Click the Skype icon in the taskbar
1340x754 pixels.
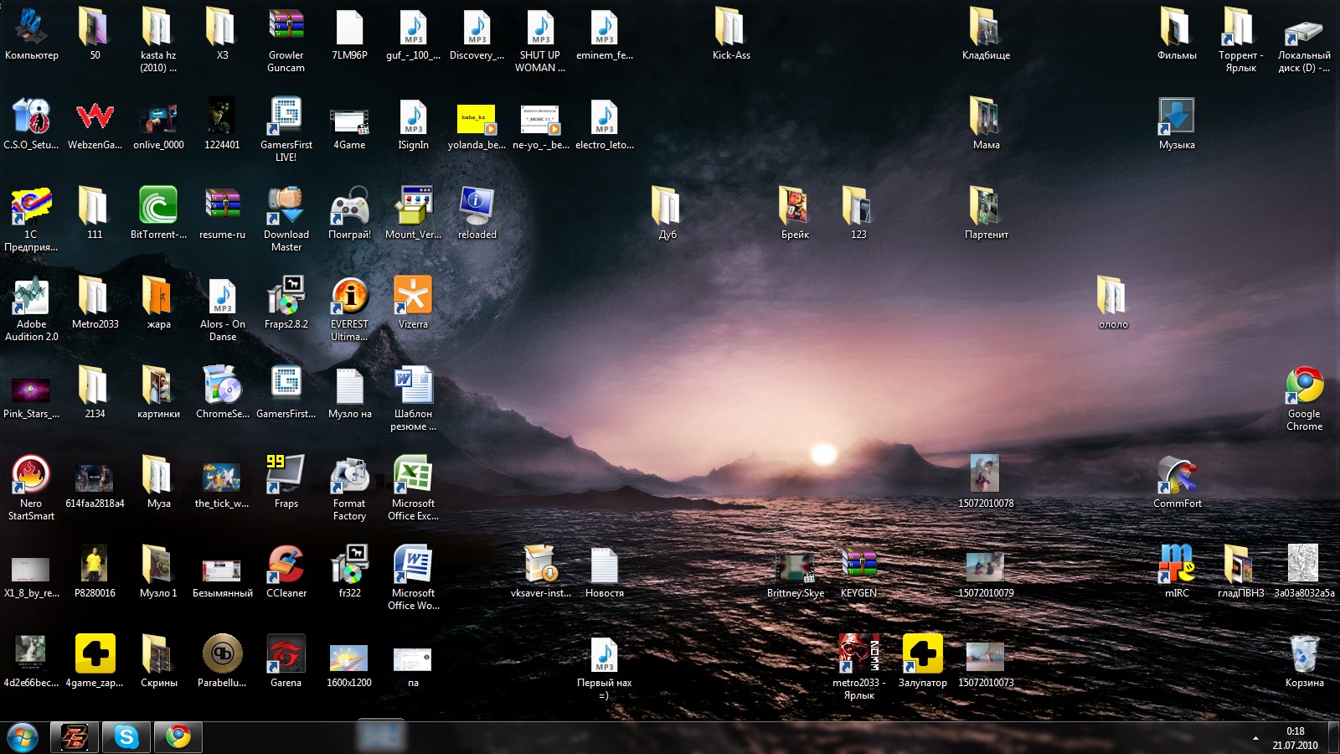[x=126, y=736]
